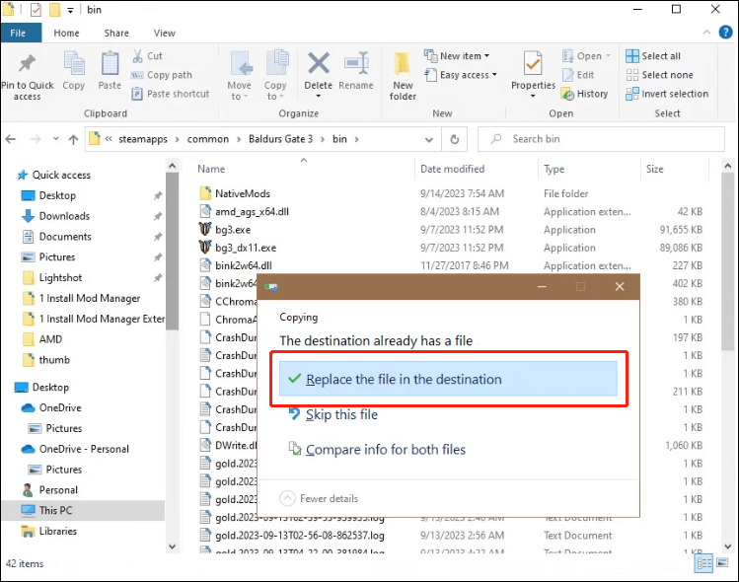This screenshot has height=582, width=739.
Task: Click the Open button in ribbon
Action: coord(586,56)
